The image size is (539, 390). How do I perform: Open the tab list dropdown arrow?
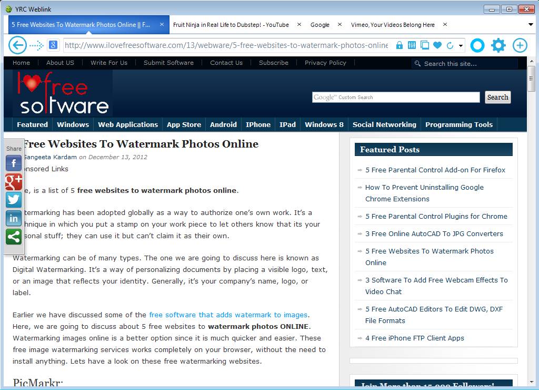pos(531,24)
